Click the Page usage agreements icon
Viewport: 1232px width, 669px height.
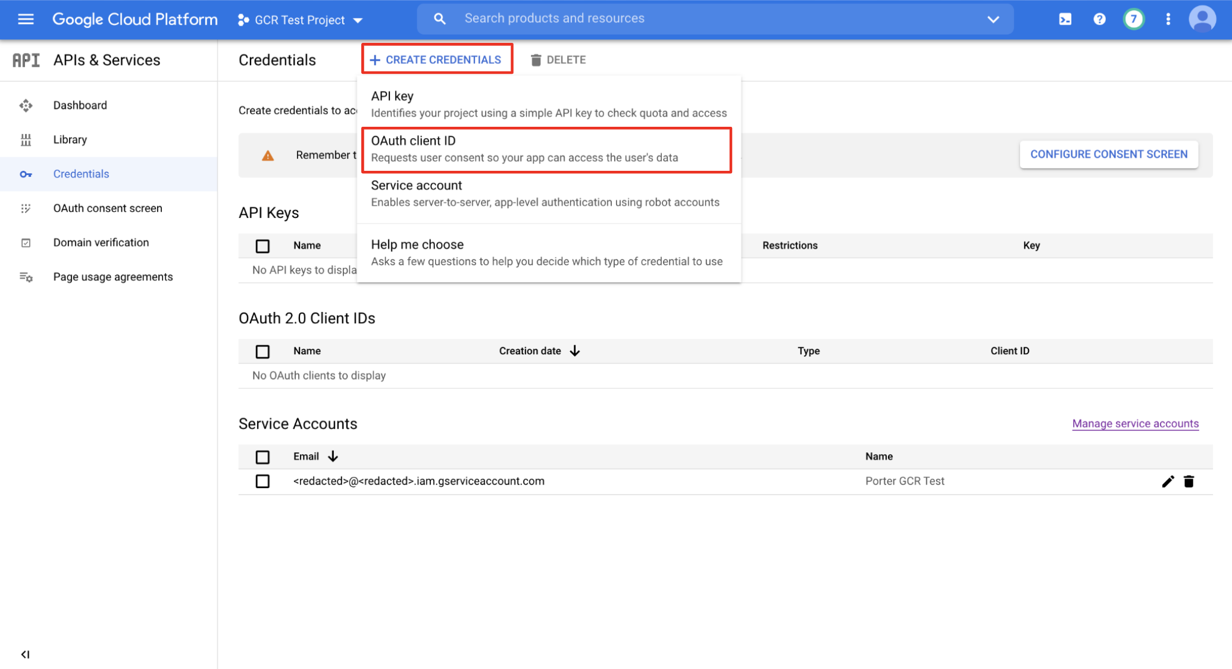(26, 277)
